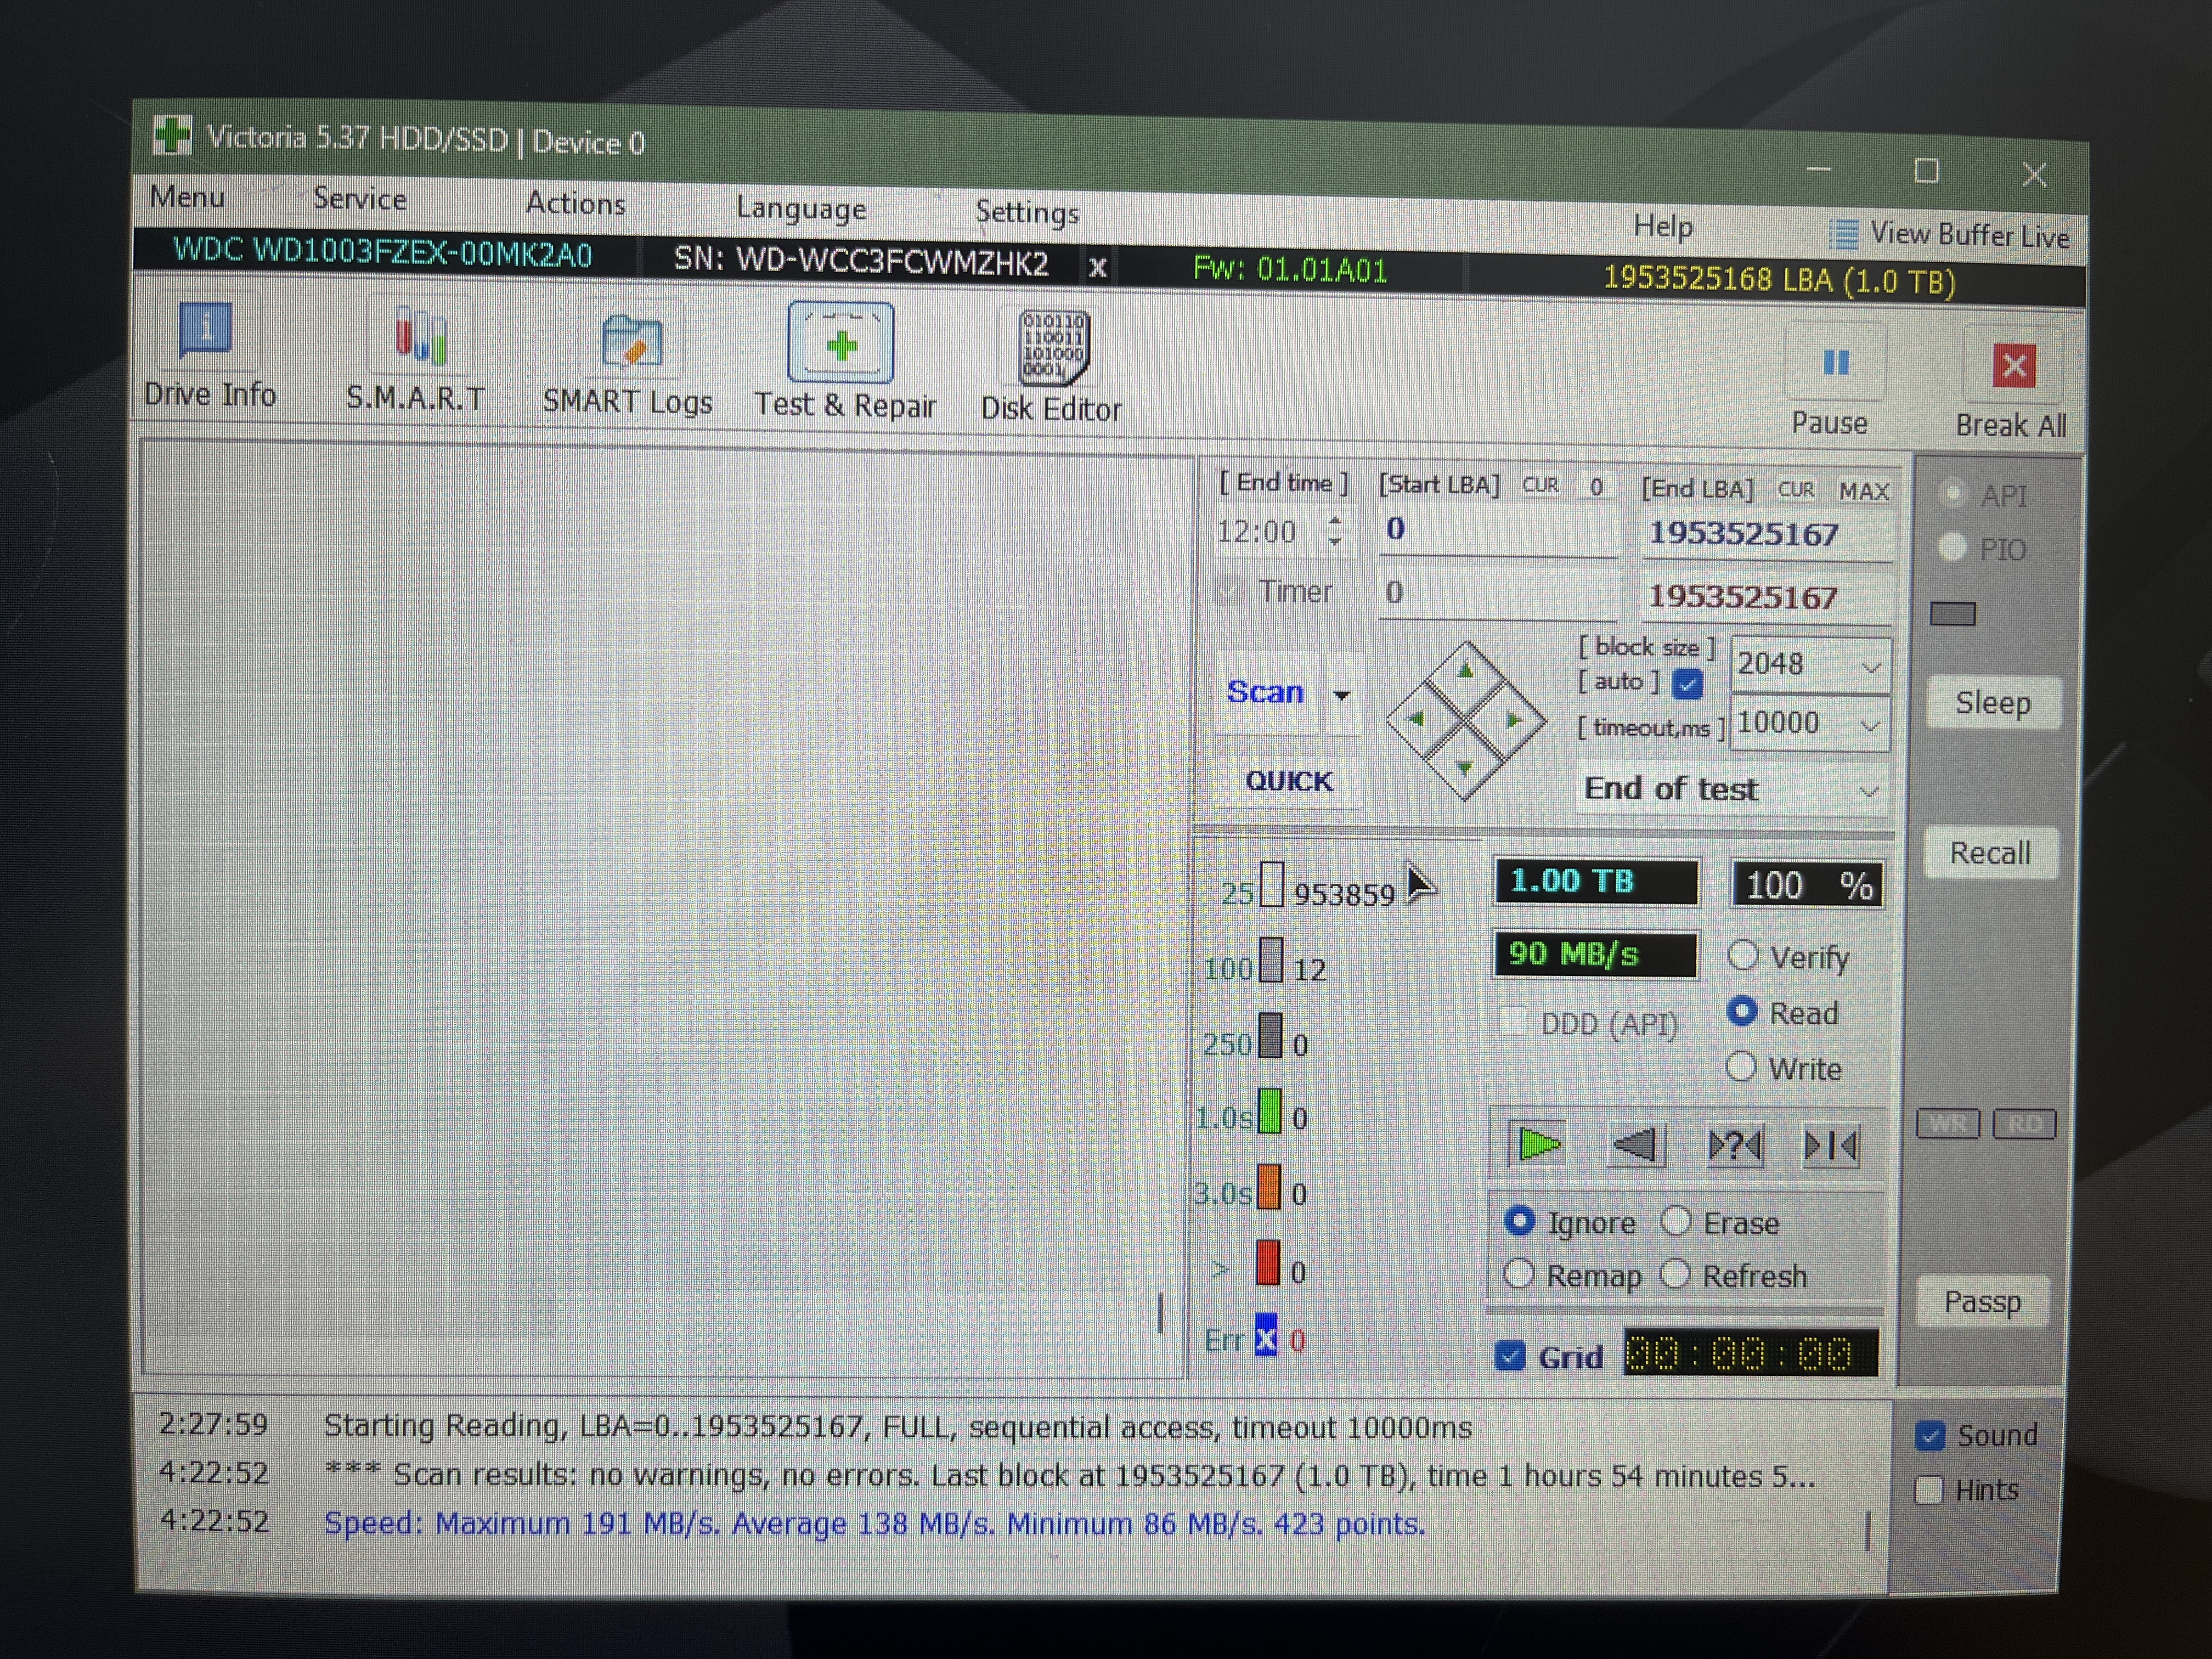Click the Sleep button
Screen dimensions: 2212x1659
(1993, 703)
